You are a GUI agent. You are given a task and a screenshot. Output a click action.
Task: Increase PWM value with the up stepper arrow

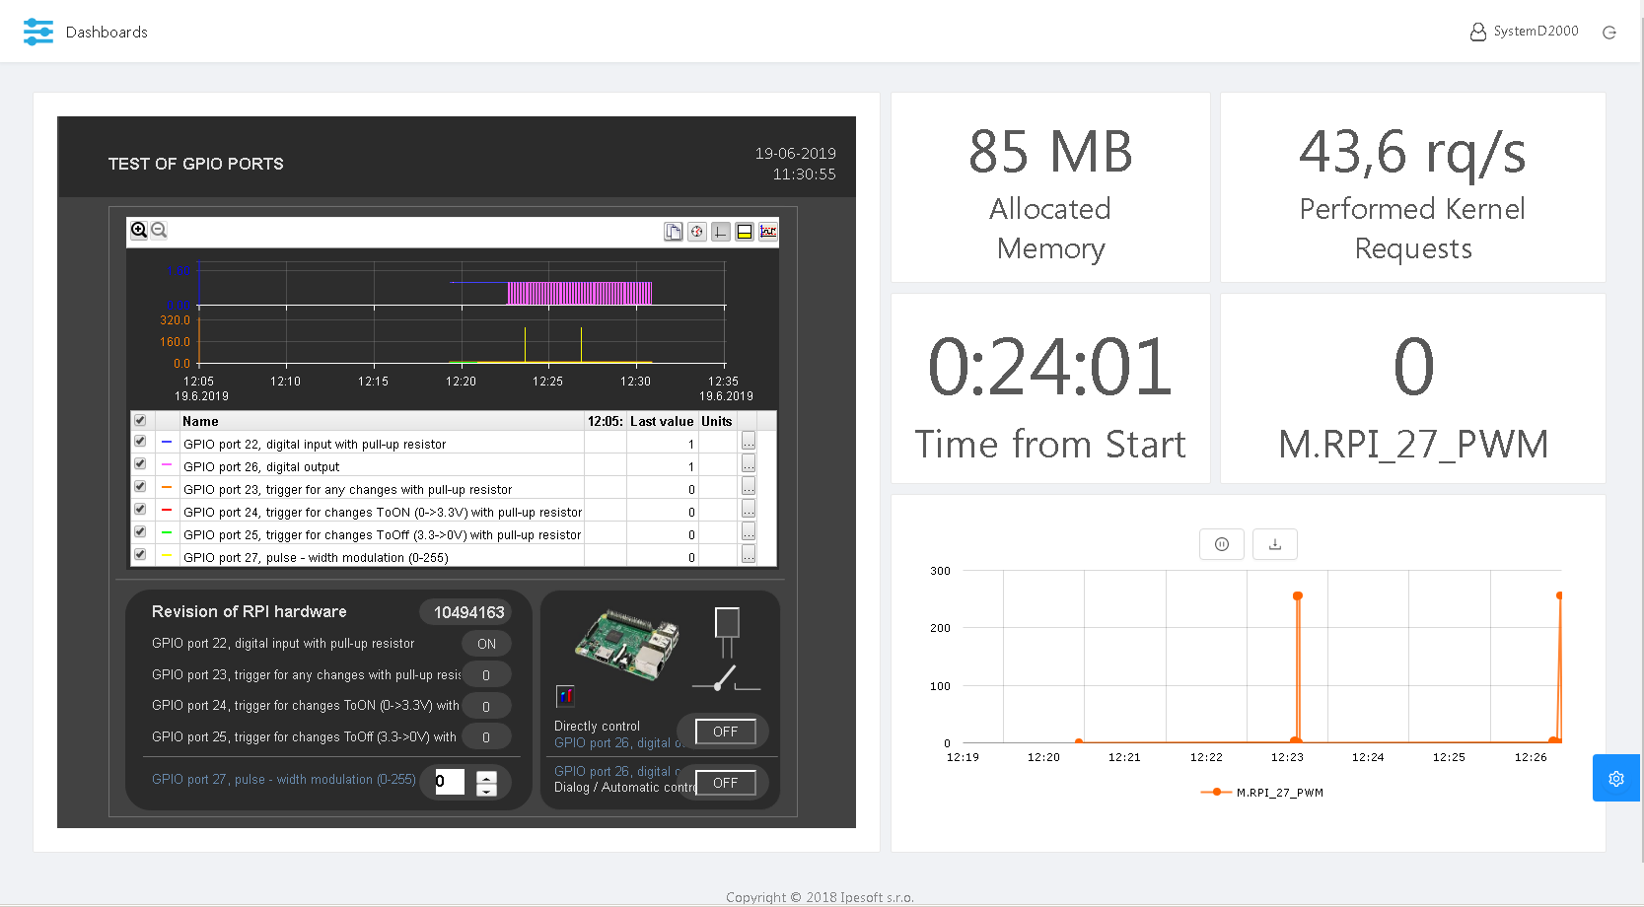pyautogui.click(x=486, y=777)
